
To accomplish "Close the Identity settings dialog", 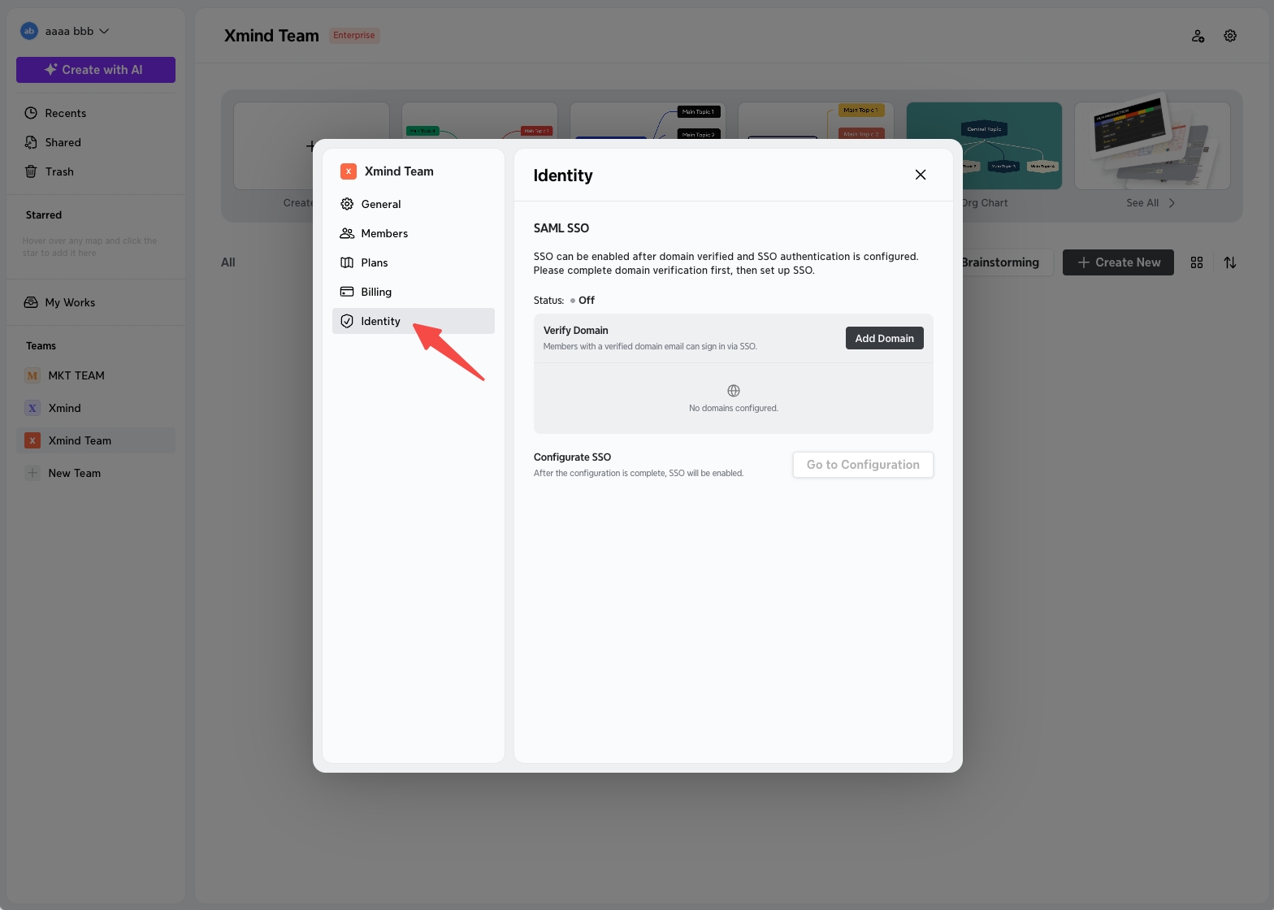I will click(x=921, y=175).
